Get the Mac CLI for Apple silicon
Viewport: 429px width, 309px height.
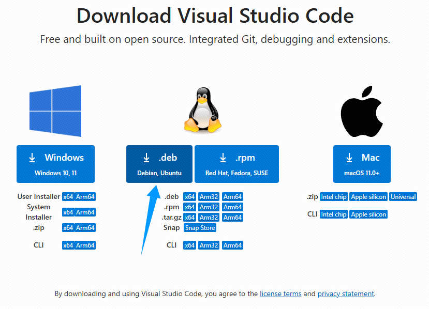click(368, 214)
